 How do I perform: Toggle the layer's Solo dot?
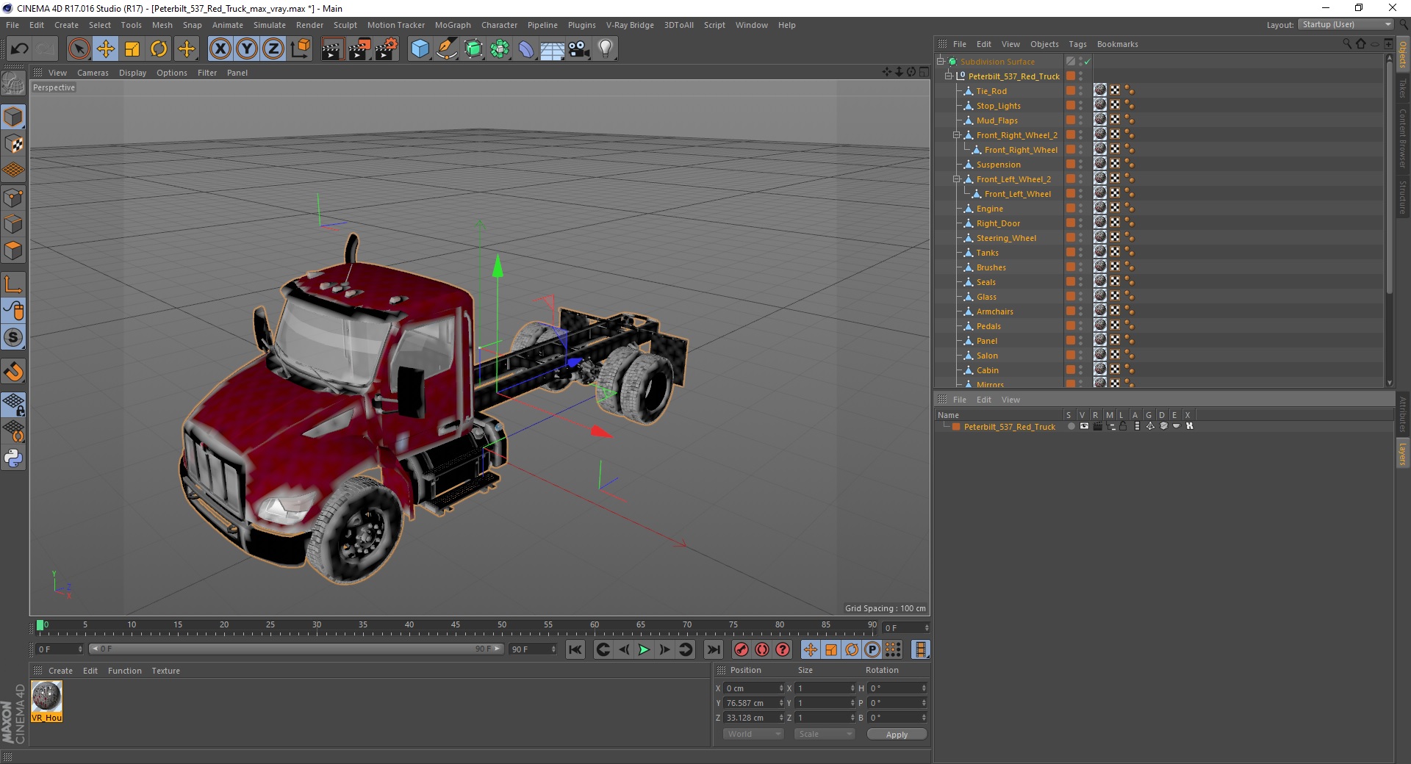click(1071, 426)
